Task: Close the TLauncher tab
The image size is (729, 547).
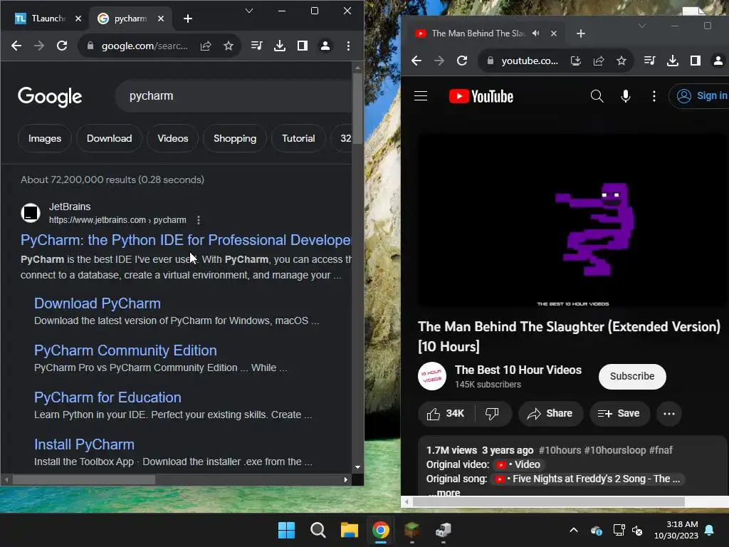Action: pyautogui.click(x=78, y=19)
